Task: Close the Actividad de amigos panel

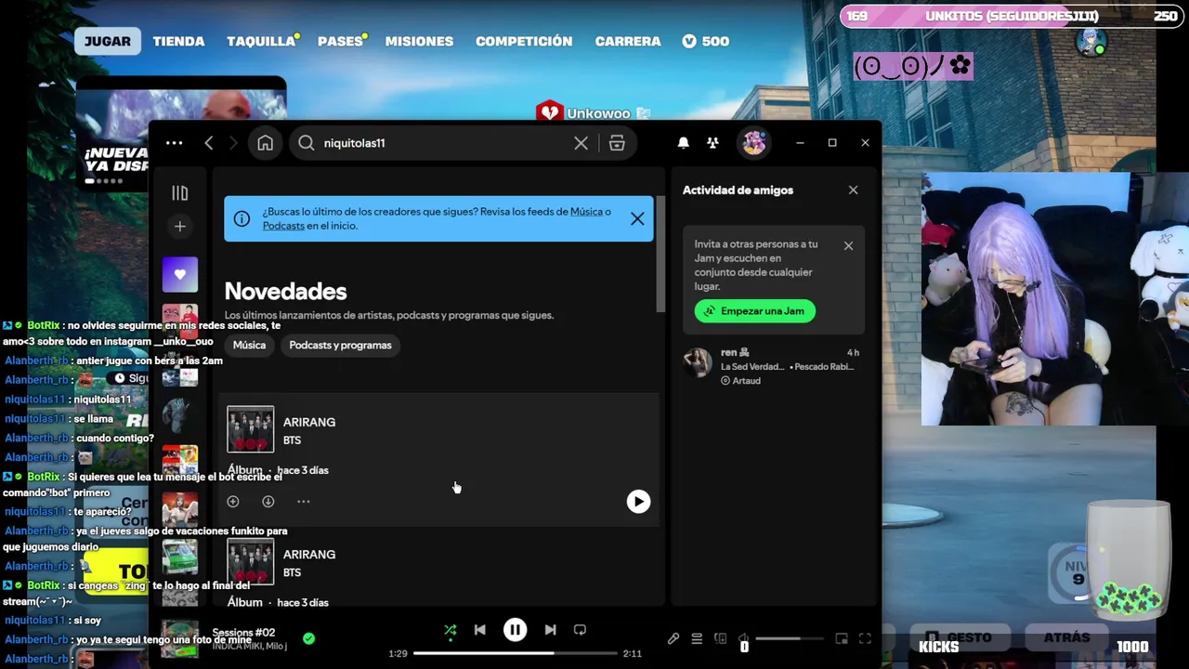Action: [x=853, y=190]
